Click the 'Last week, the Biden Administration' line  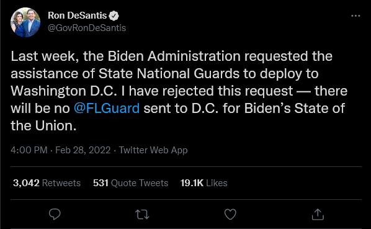pyautogui.click(x=171, y=56)
